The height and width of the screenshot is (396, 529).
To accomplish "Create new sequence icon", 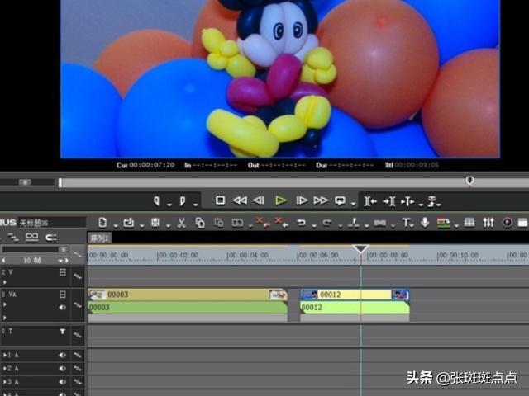I will [102, 222].
